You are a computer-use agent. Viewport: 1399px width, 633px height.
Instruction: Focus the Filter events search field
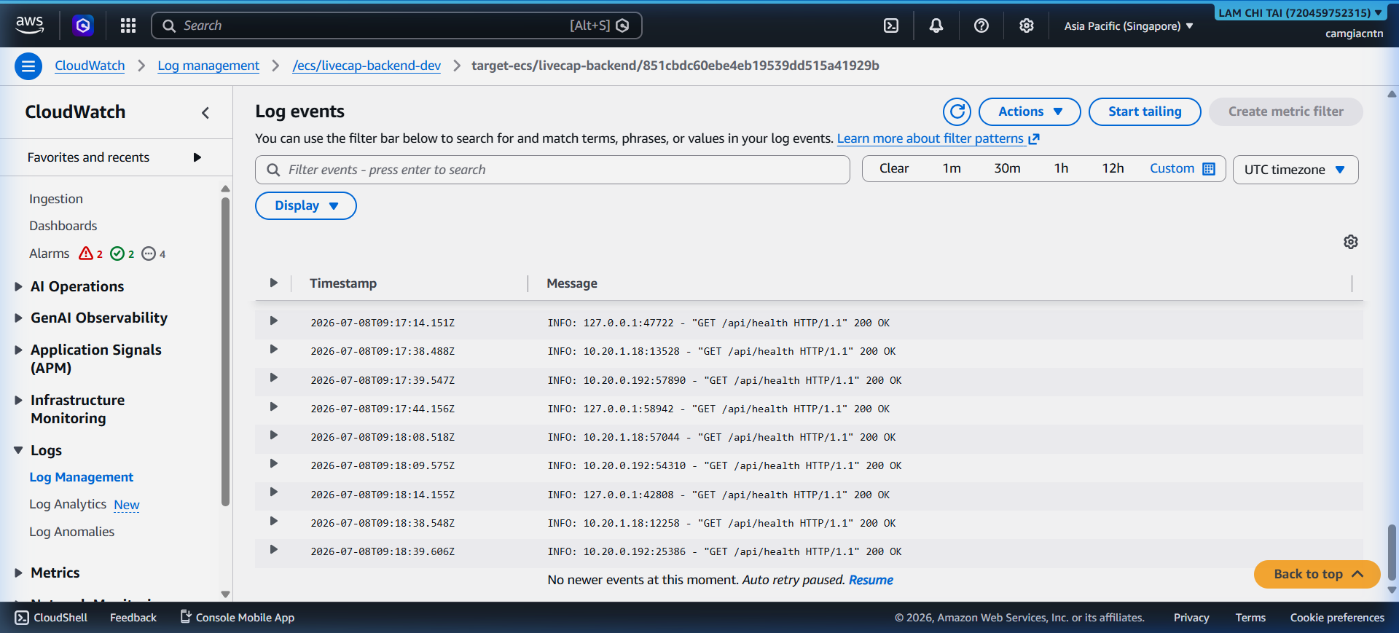pyautogui.click(x=552, y=170)
